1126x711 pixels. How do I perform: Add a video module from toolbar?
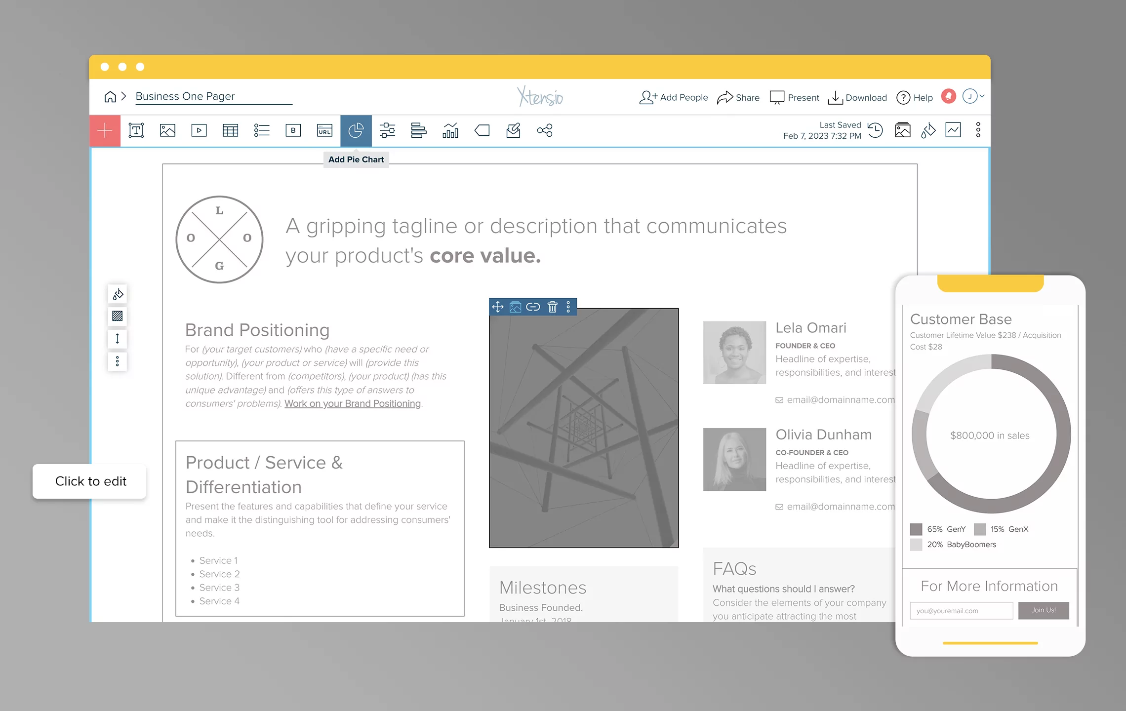(x=199, y=131)
